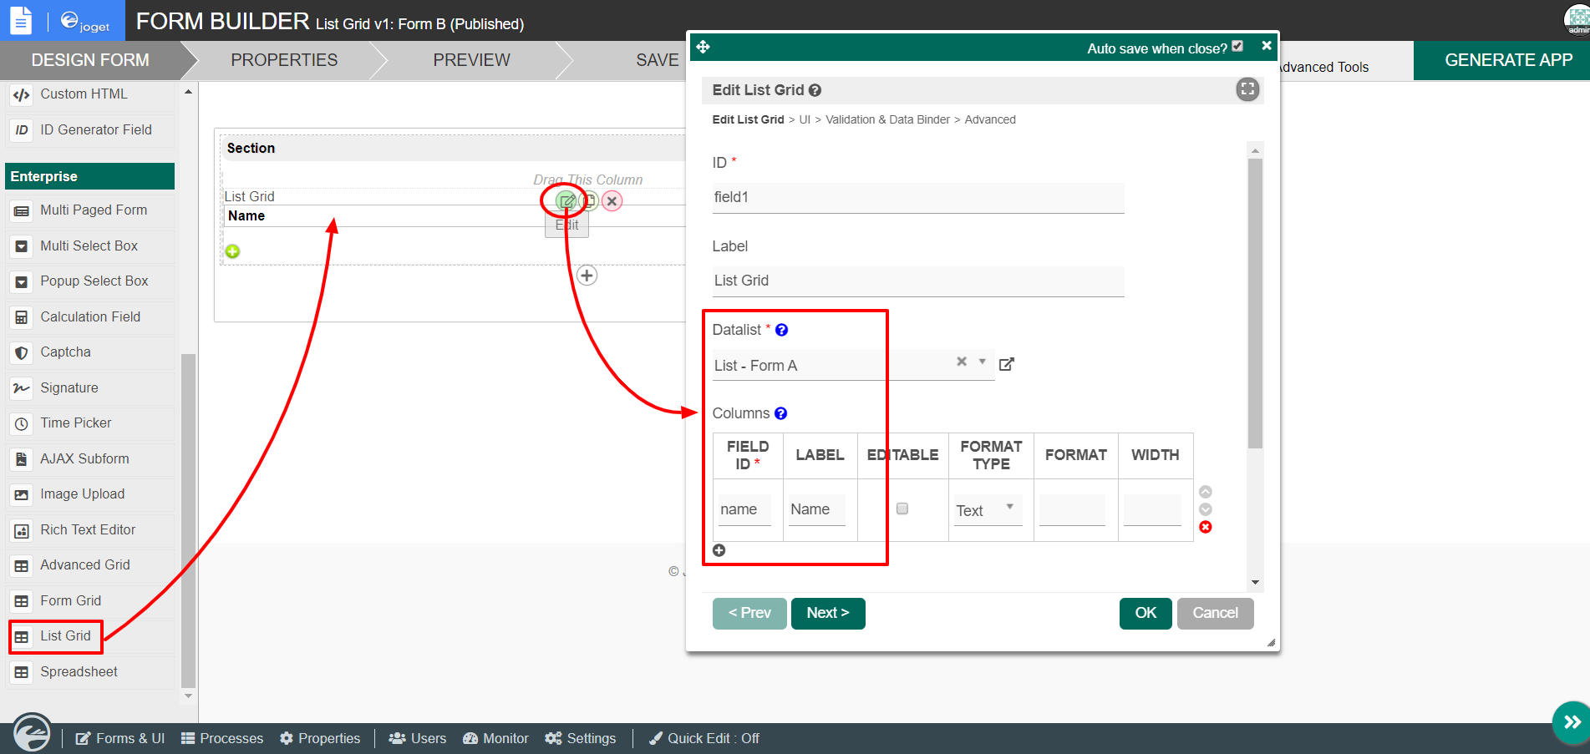
Task: Add a new column row with plus icon
Action: (x=719, y=550)
